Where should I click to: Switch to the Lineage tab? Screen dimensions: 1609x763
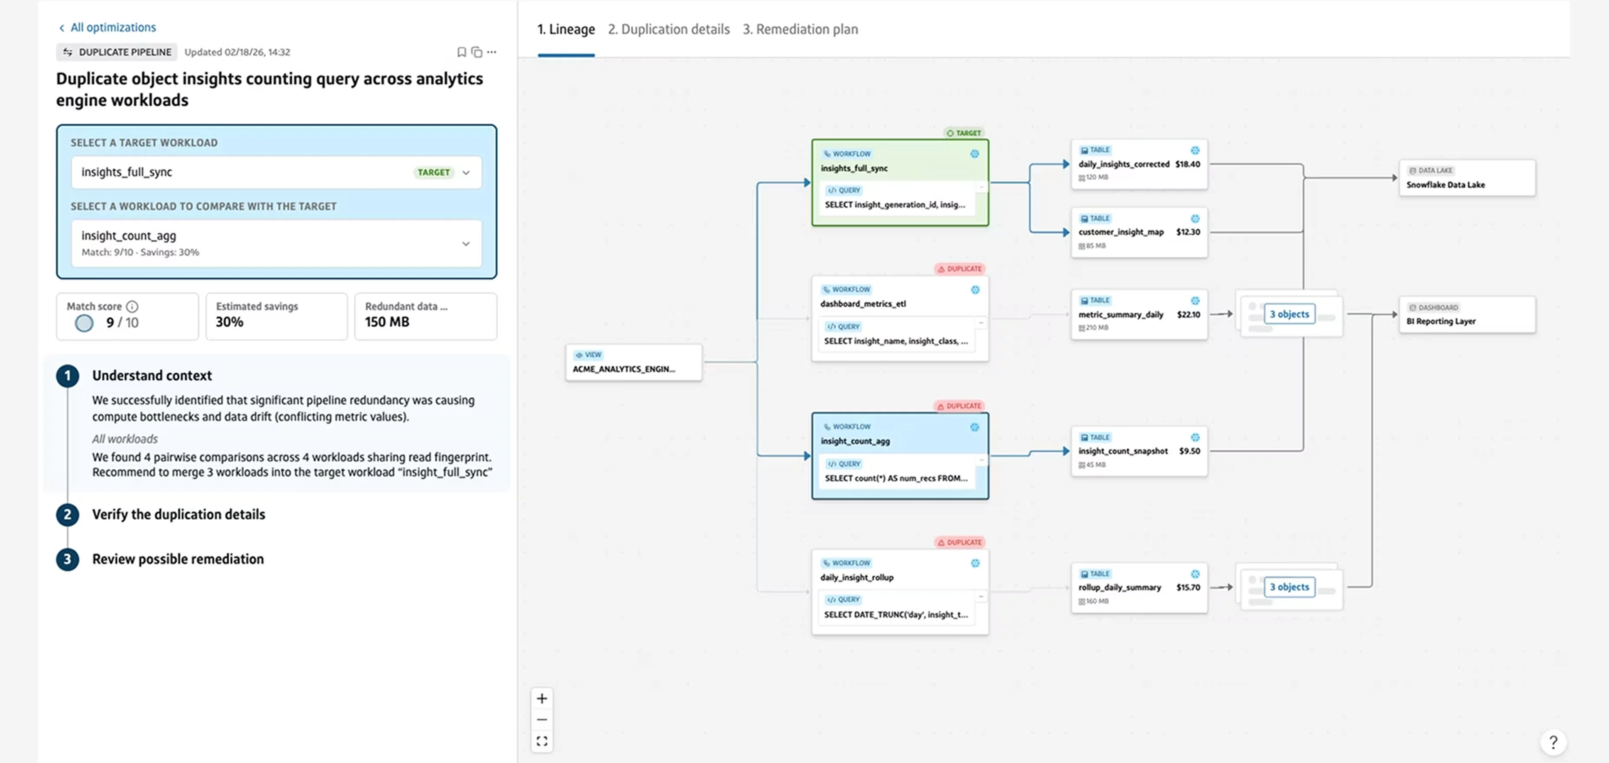tap(566, 29)
